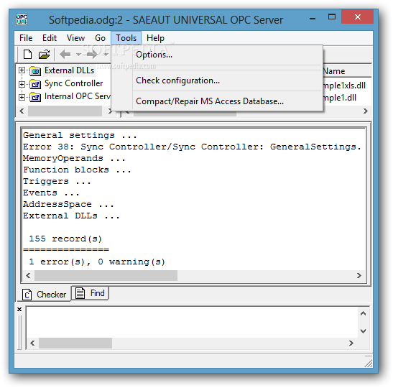
Task: Click the Back arrow toolbar icon
Action: pos(65,54)
